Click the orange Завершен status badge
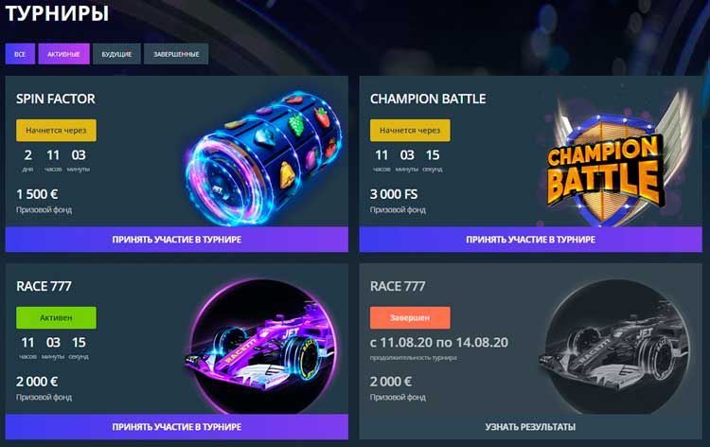Screen dimensions: 710x447 [x=410, y=318]
